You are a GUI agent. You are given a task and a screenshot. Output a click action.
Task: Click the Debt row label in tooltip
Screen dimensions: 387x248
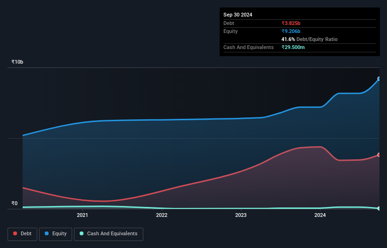(x=229, y=23)
